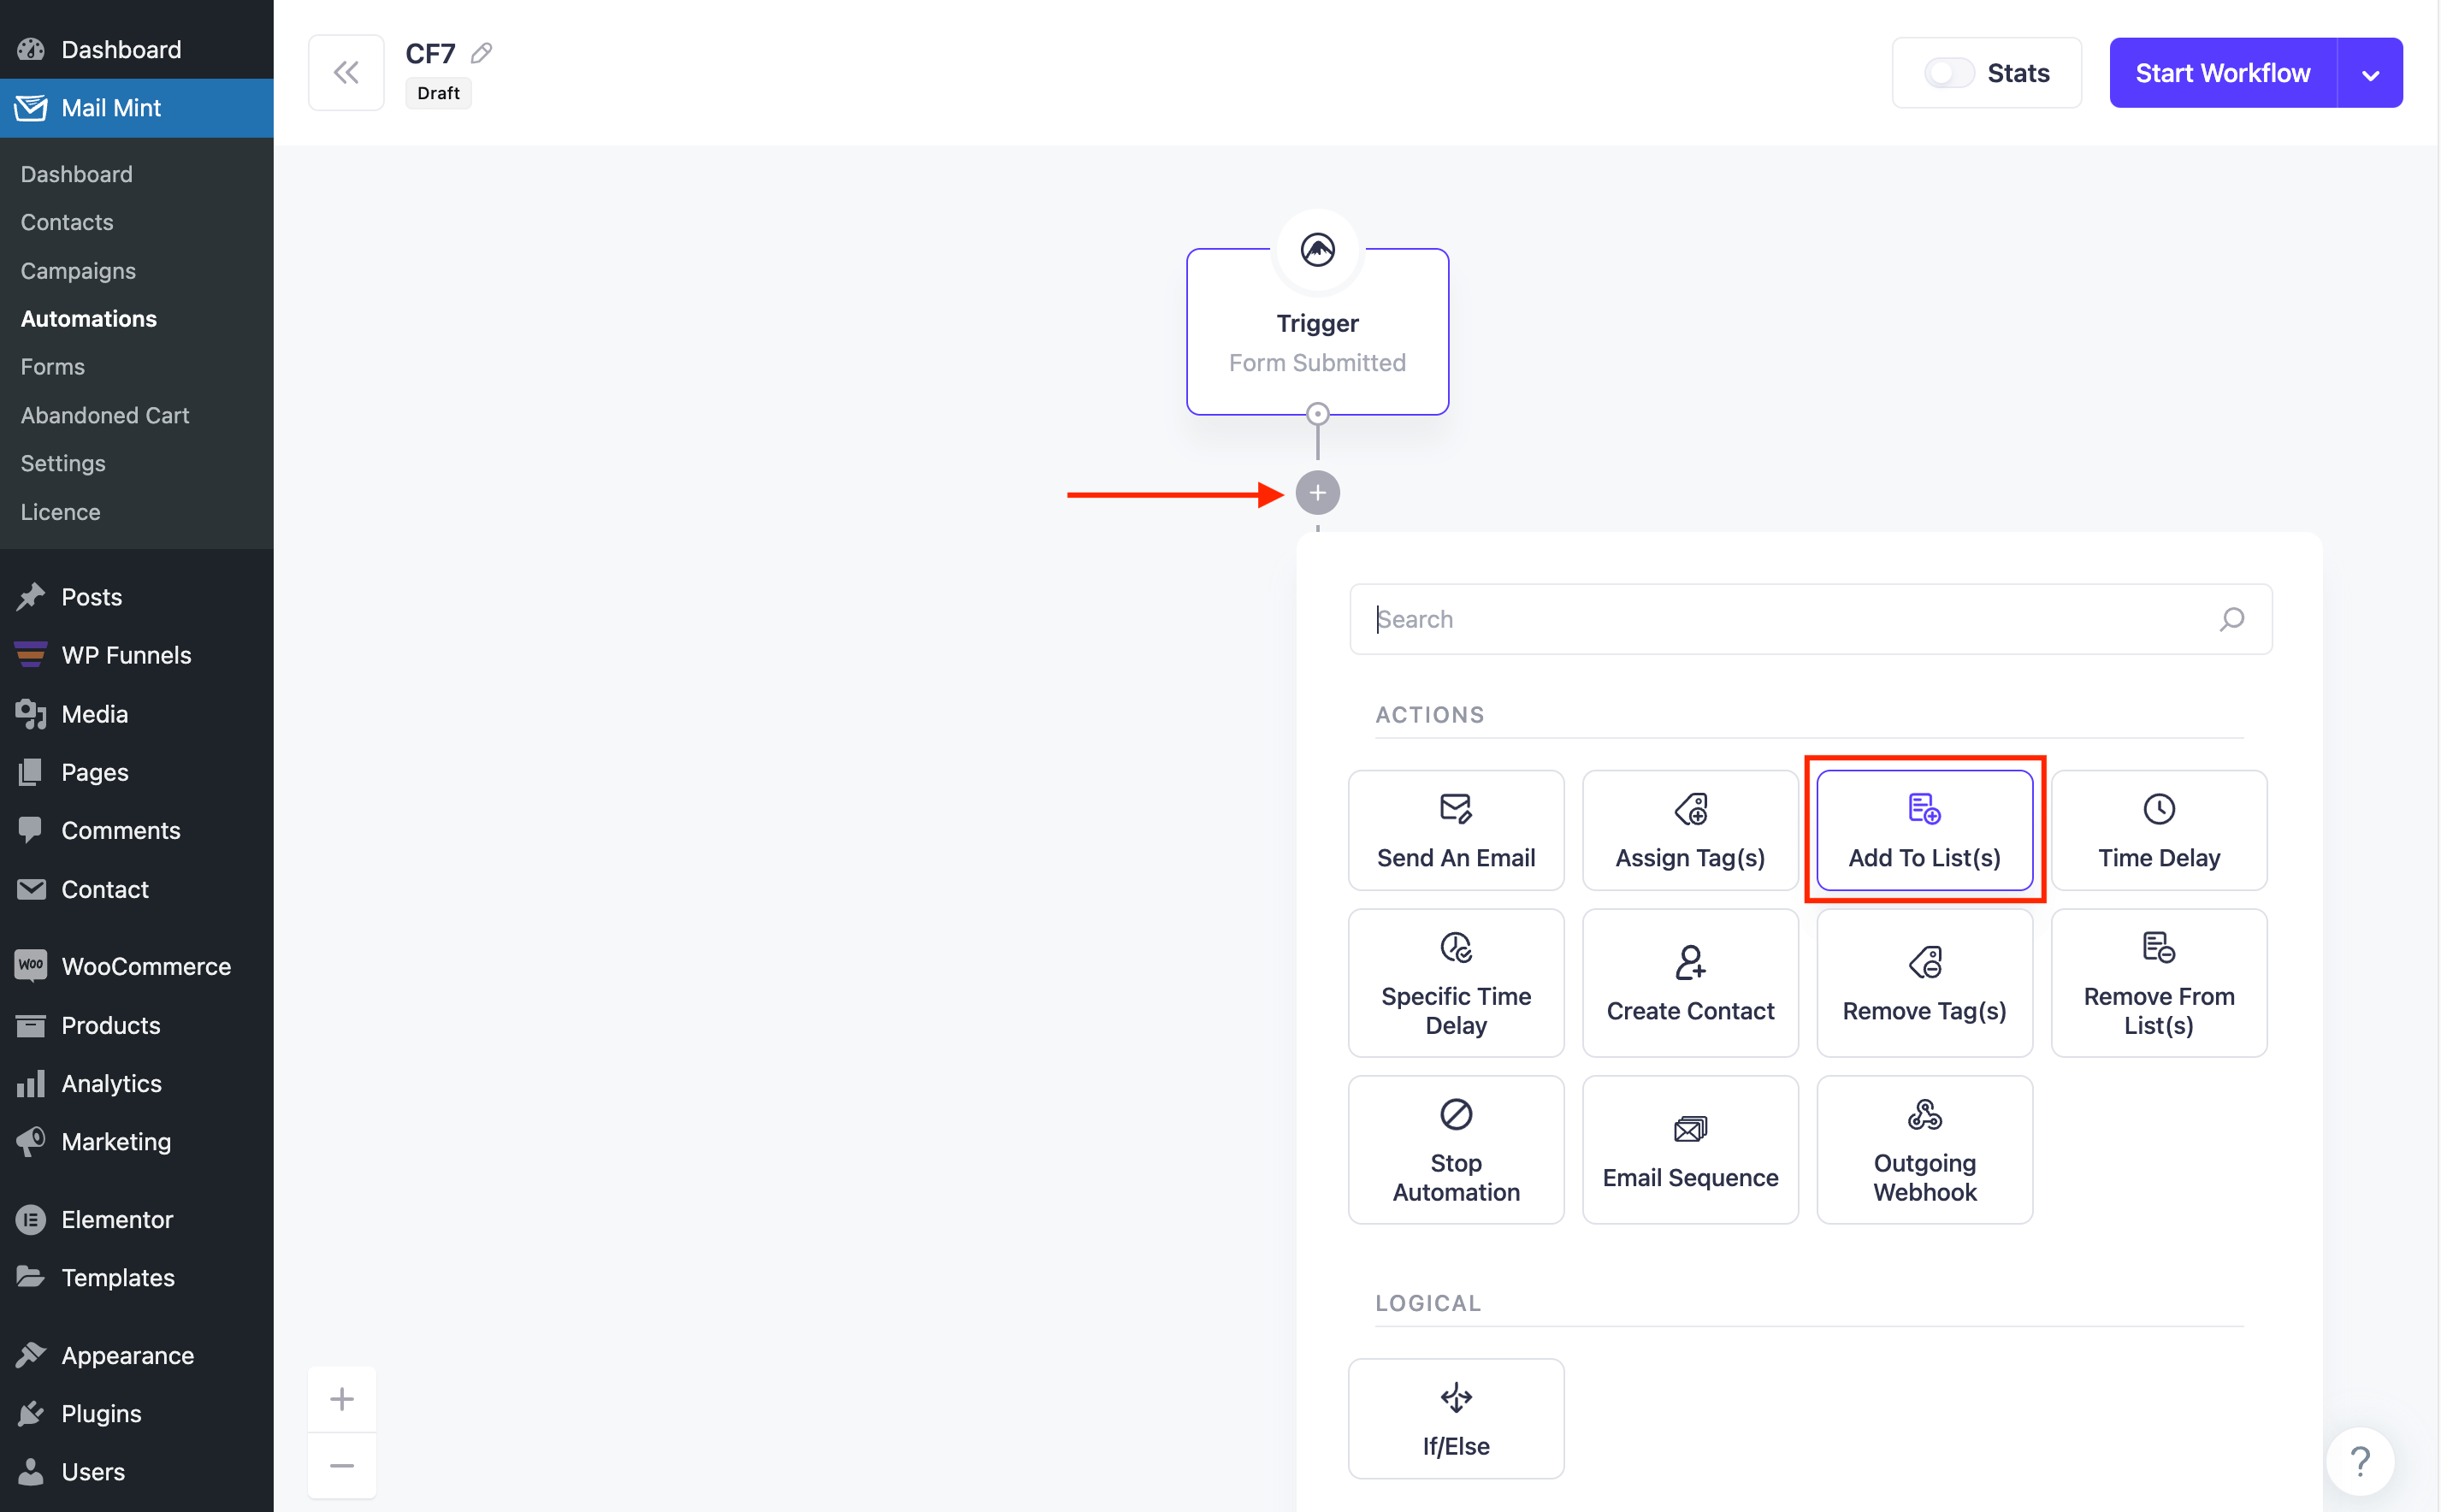
Task: Select the Create Contact action
Action: pyautogui.click(x=1689, y=982)
